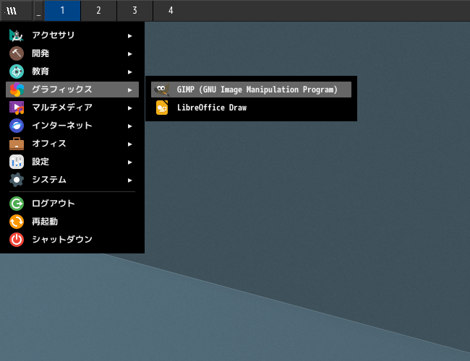Image resolution: width=470 pixels, height=361 pixels.
Task: Switch to workspace 4
Action: click(x=171, y=11)
